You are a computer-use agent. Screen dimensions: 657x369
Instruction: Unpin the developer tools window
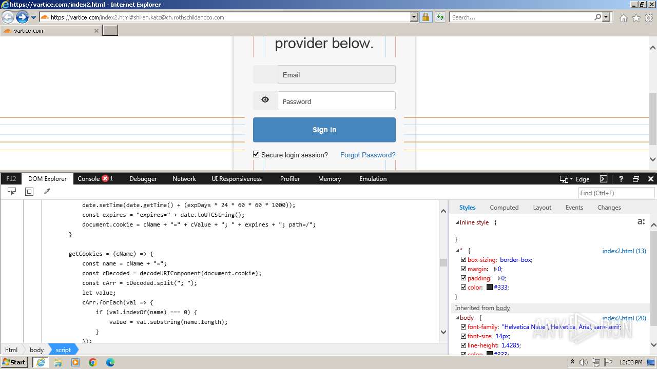[636, 179]
